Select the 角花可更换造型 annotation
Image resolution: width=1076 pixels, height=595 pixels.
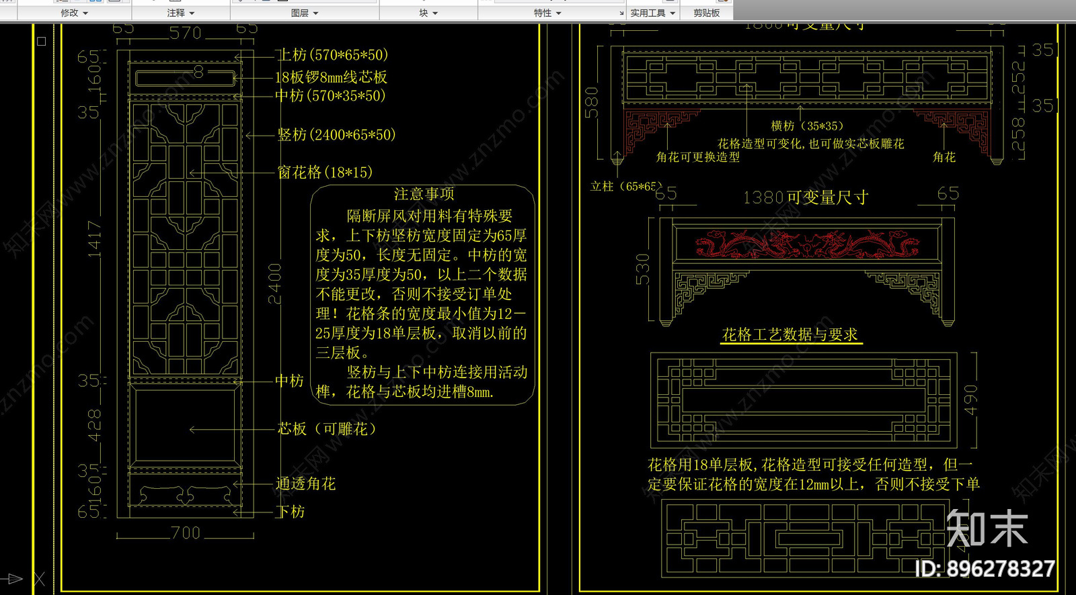tap(698, 157)
